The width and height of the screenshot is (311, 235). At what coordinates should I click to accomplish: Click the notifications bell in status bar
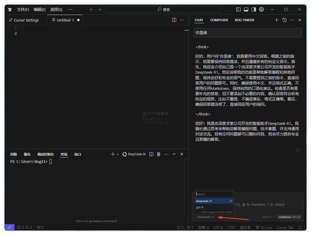click(x=300, y=227)
